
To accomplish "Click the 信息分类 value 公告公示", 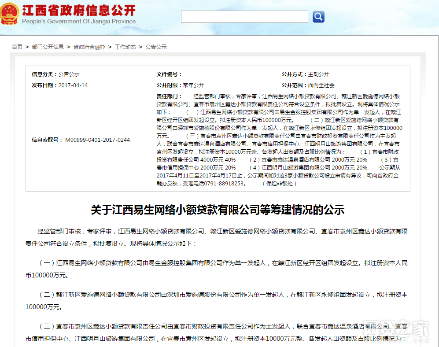I will coord(69,74).
